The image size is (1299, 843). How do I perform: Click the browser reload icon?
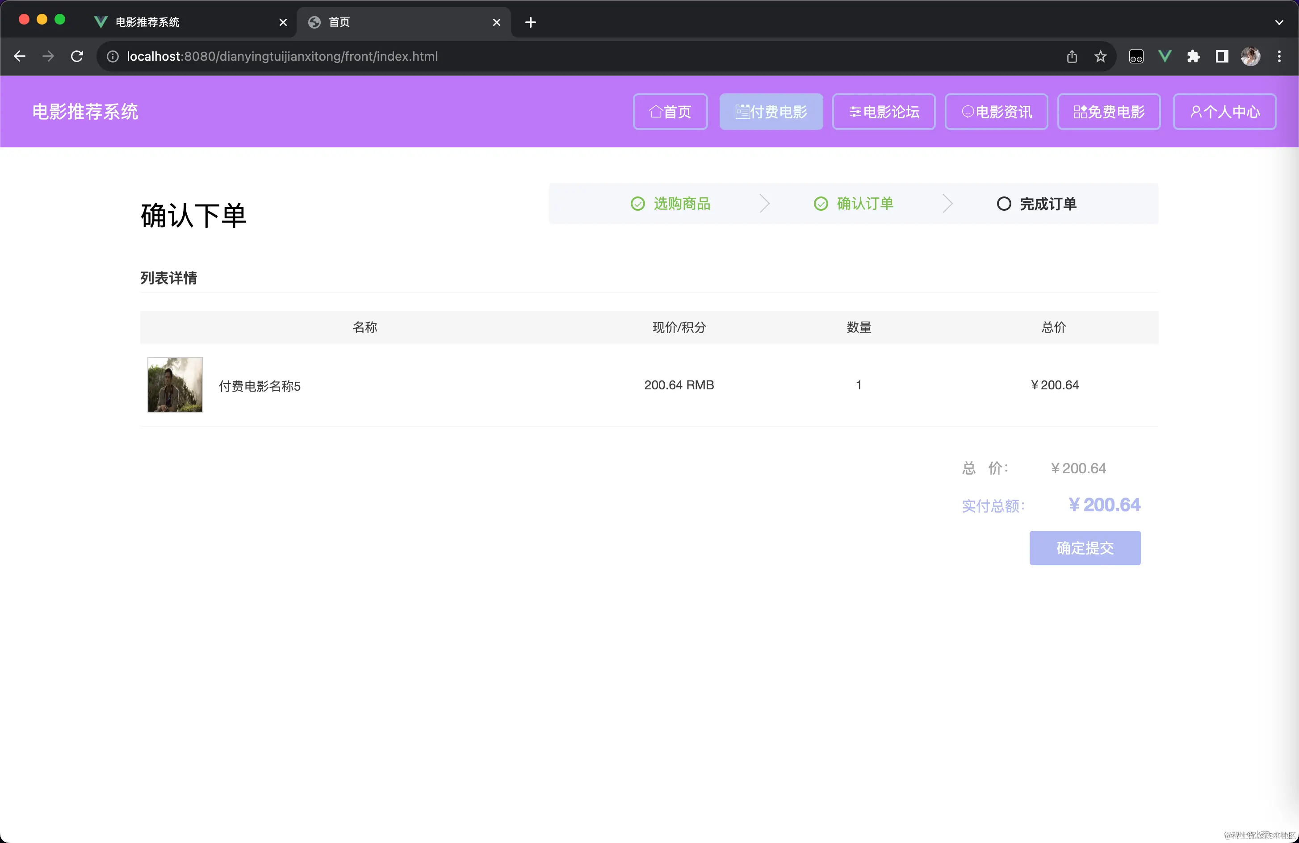pos(77,56)
